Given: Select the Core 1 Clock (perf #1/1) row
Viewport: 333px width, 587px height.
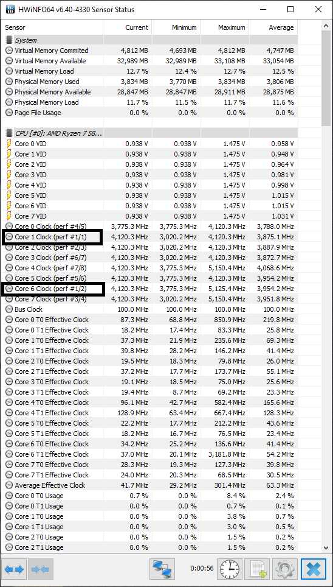Looking at the screenshot, I should [x=150, y=237].
